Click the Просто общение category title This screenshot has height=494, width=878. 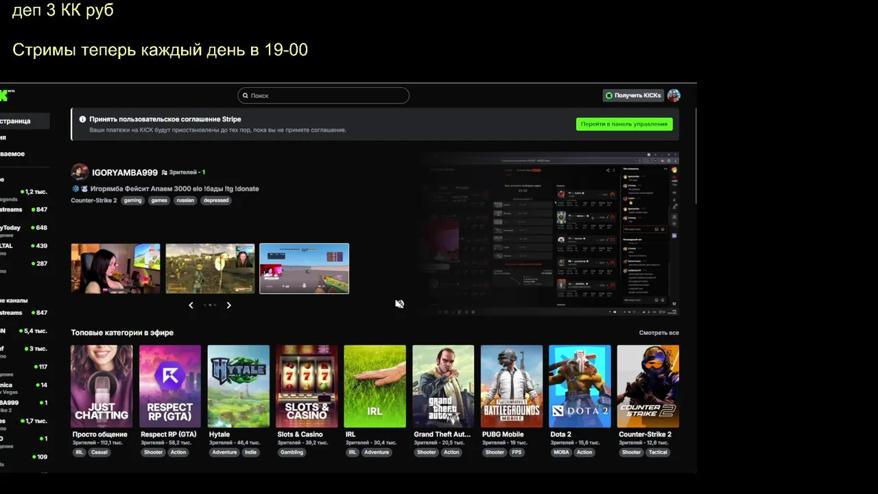[x=100, y=434]
